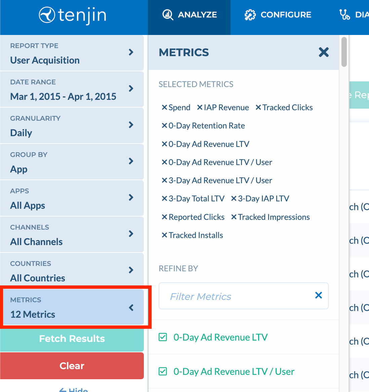
Task: Remove 0-Day Retention Rate metric
Action: click(164, 125)
